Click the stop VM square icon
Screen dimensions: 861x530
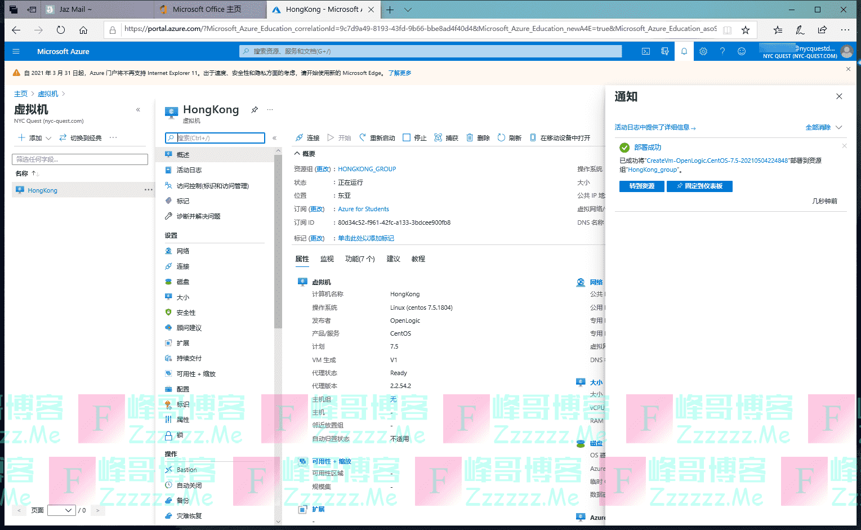pos(407,137)
